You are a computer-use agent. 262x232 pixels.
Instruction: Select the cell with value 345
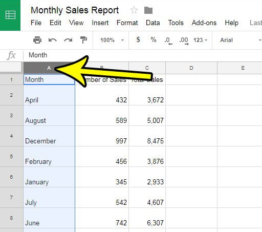point(102,177)
